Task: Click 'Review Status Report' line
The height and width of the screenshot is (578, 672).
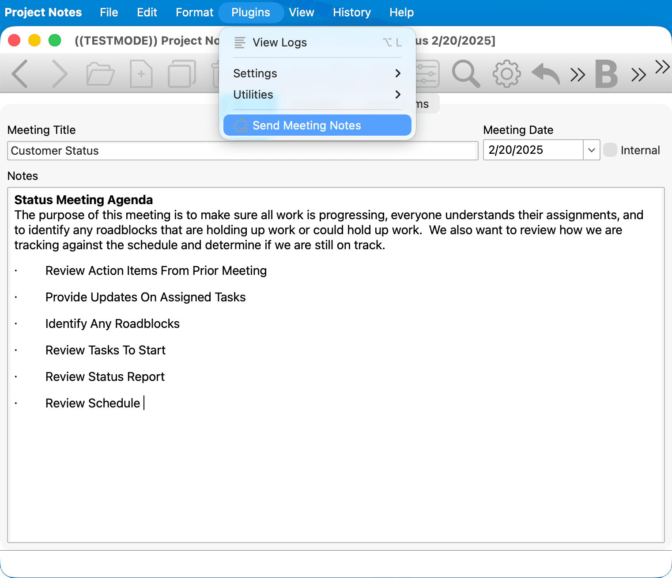Action: tap(105, 376)
